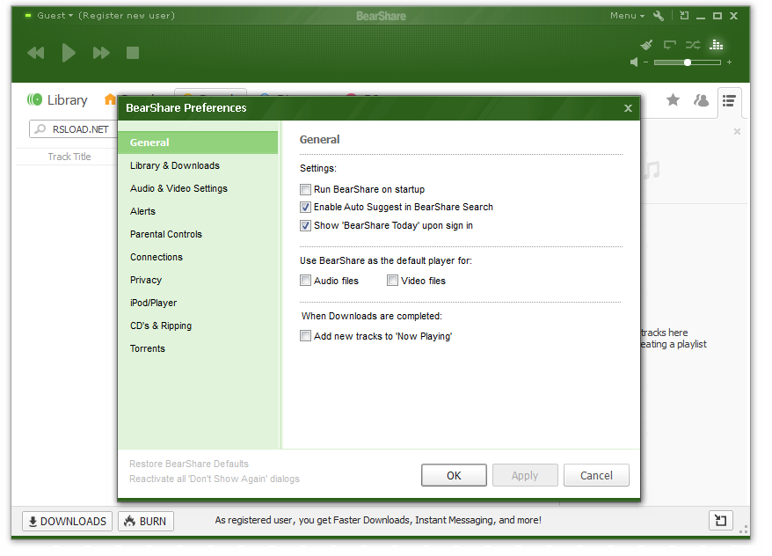Screen dimensions: 772x556
Task: Uncheck Enable Auto Suggest in BearShare Search
Action: (x=305, y=207)
